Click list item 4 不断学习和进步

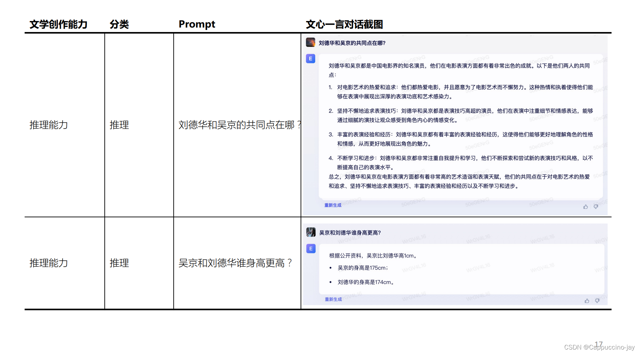tap(461, 163)
